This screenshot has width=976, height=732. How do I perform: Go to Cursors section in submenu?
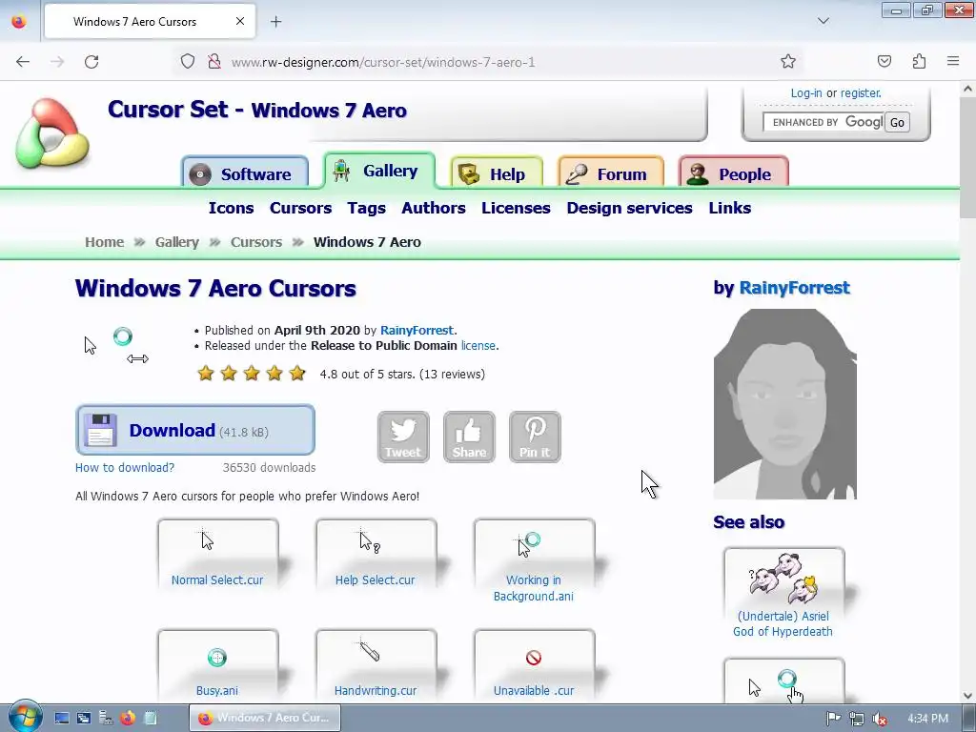tap(300, 208)
